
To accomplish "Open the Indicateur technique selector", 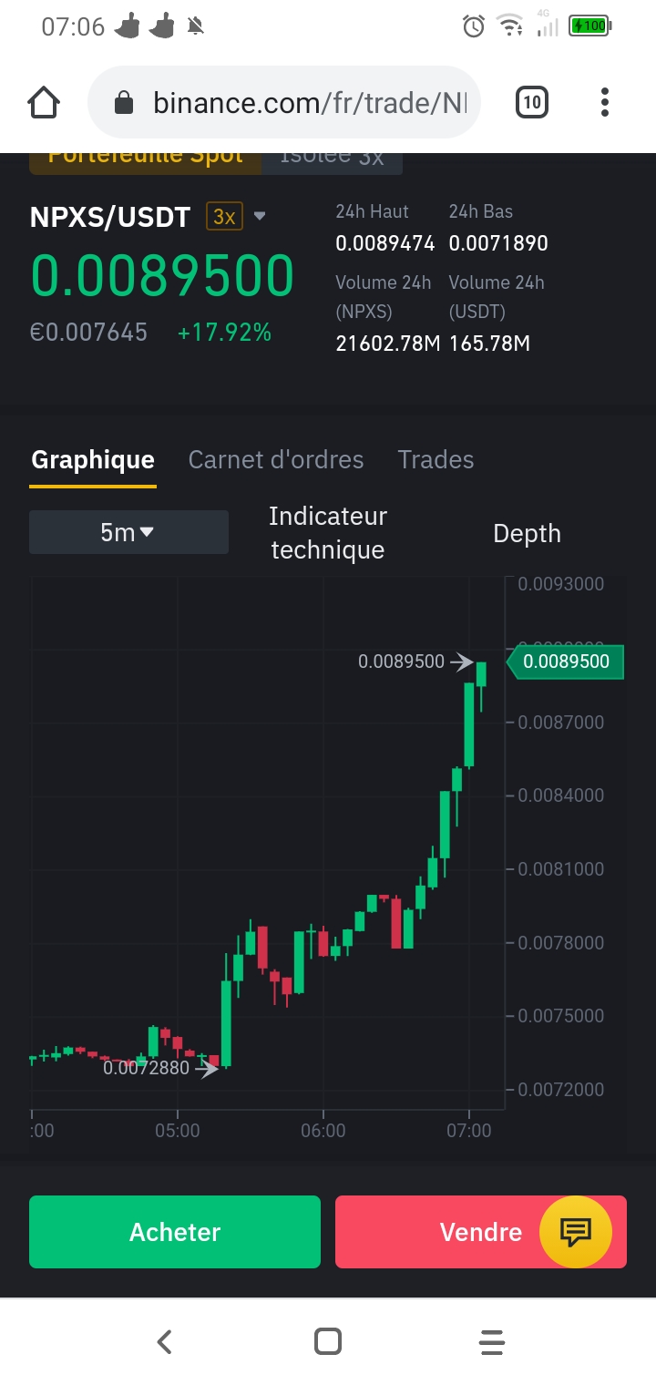I will tap(328, 533).
